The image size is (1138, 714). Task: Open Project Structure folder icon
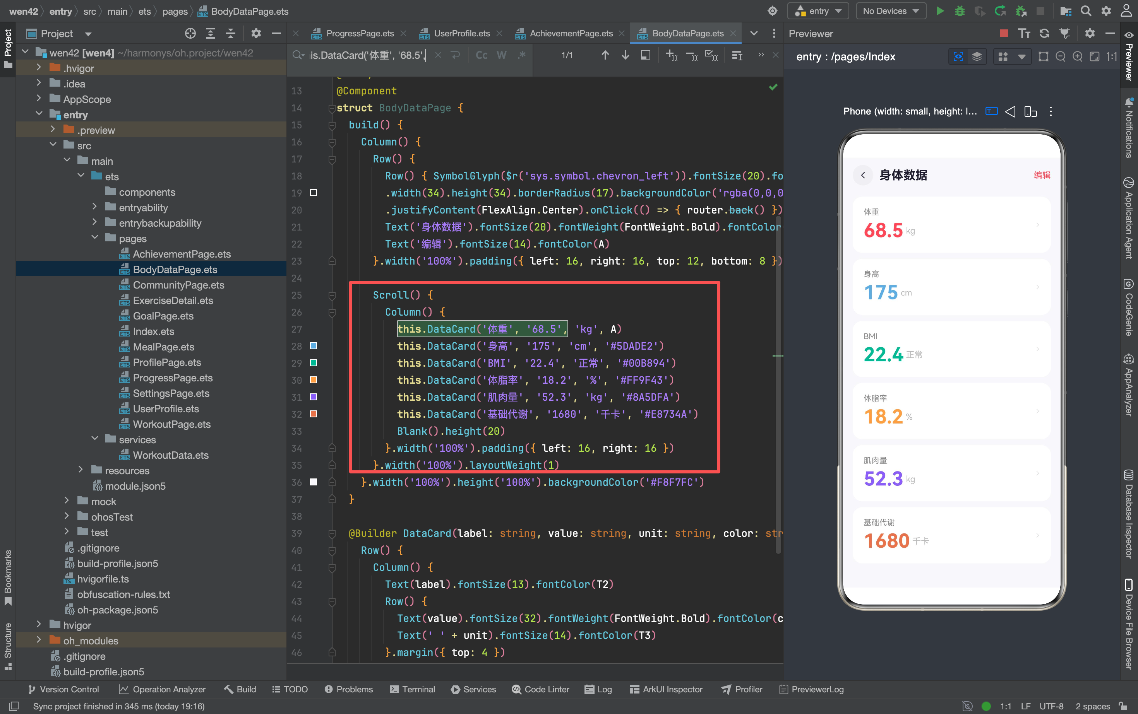(1066, 11)
